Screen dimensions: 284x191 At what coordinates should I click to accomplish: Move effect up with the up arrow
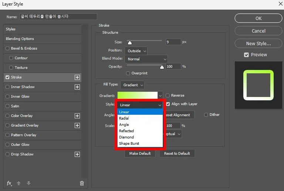18,183
